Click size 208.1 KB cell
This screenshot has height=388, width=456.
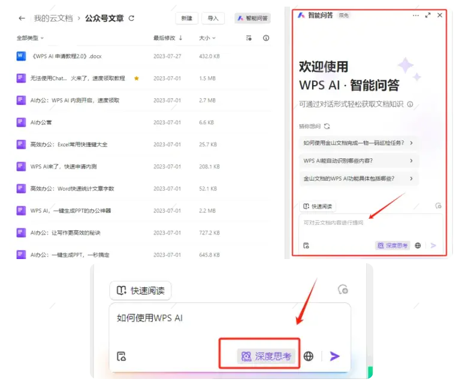(x=209, y=167)
